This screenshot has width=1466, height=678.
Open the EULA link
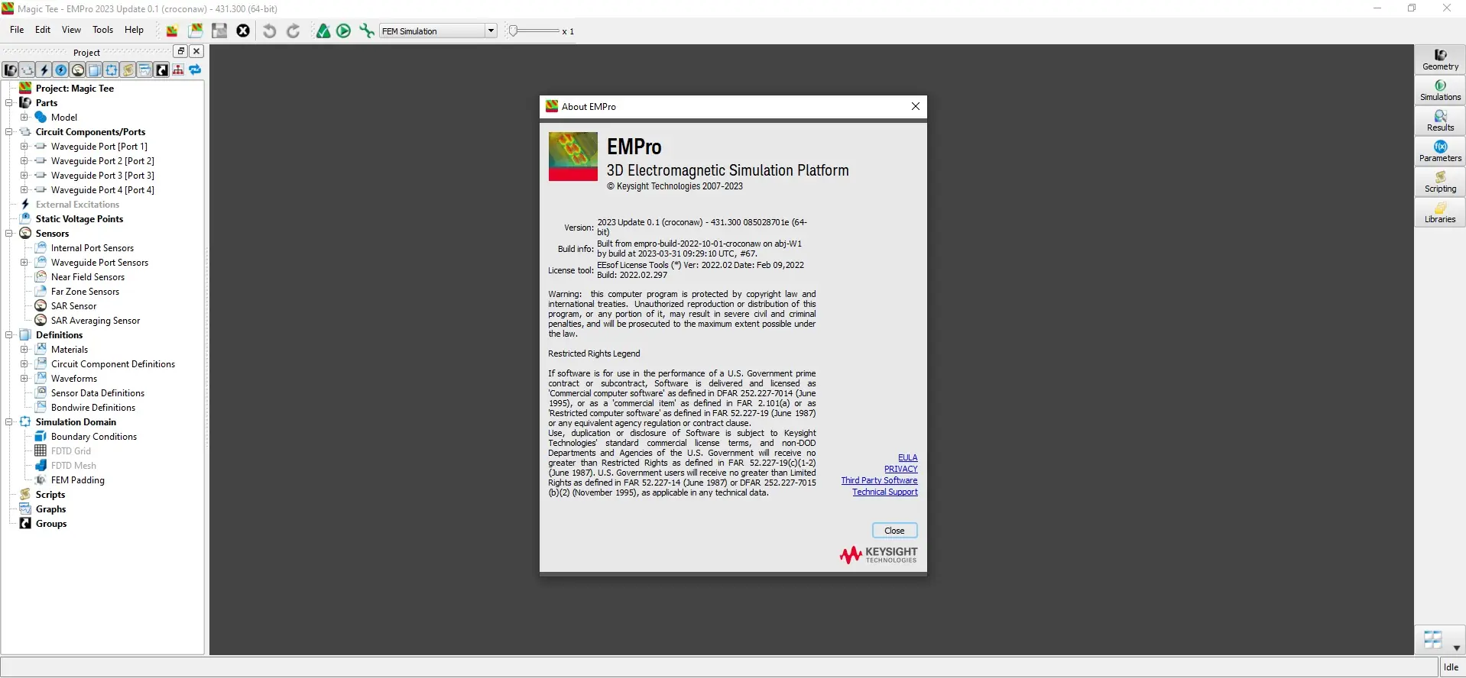(x=908, y=457)
